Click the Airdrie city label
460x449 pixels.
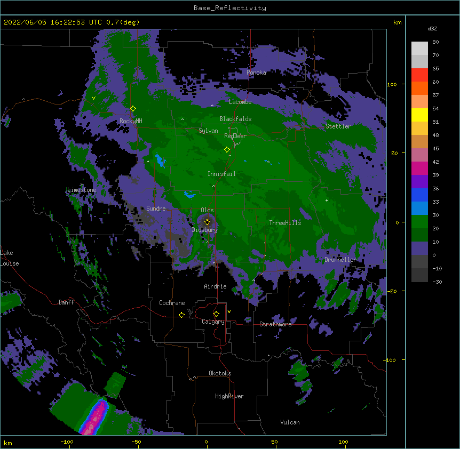pos(216,286)
